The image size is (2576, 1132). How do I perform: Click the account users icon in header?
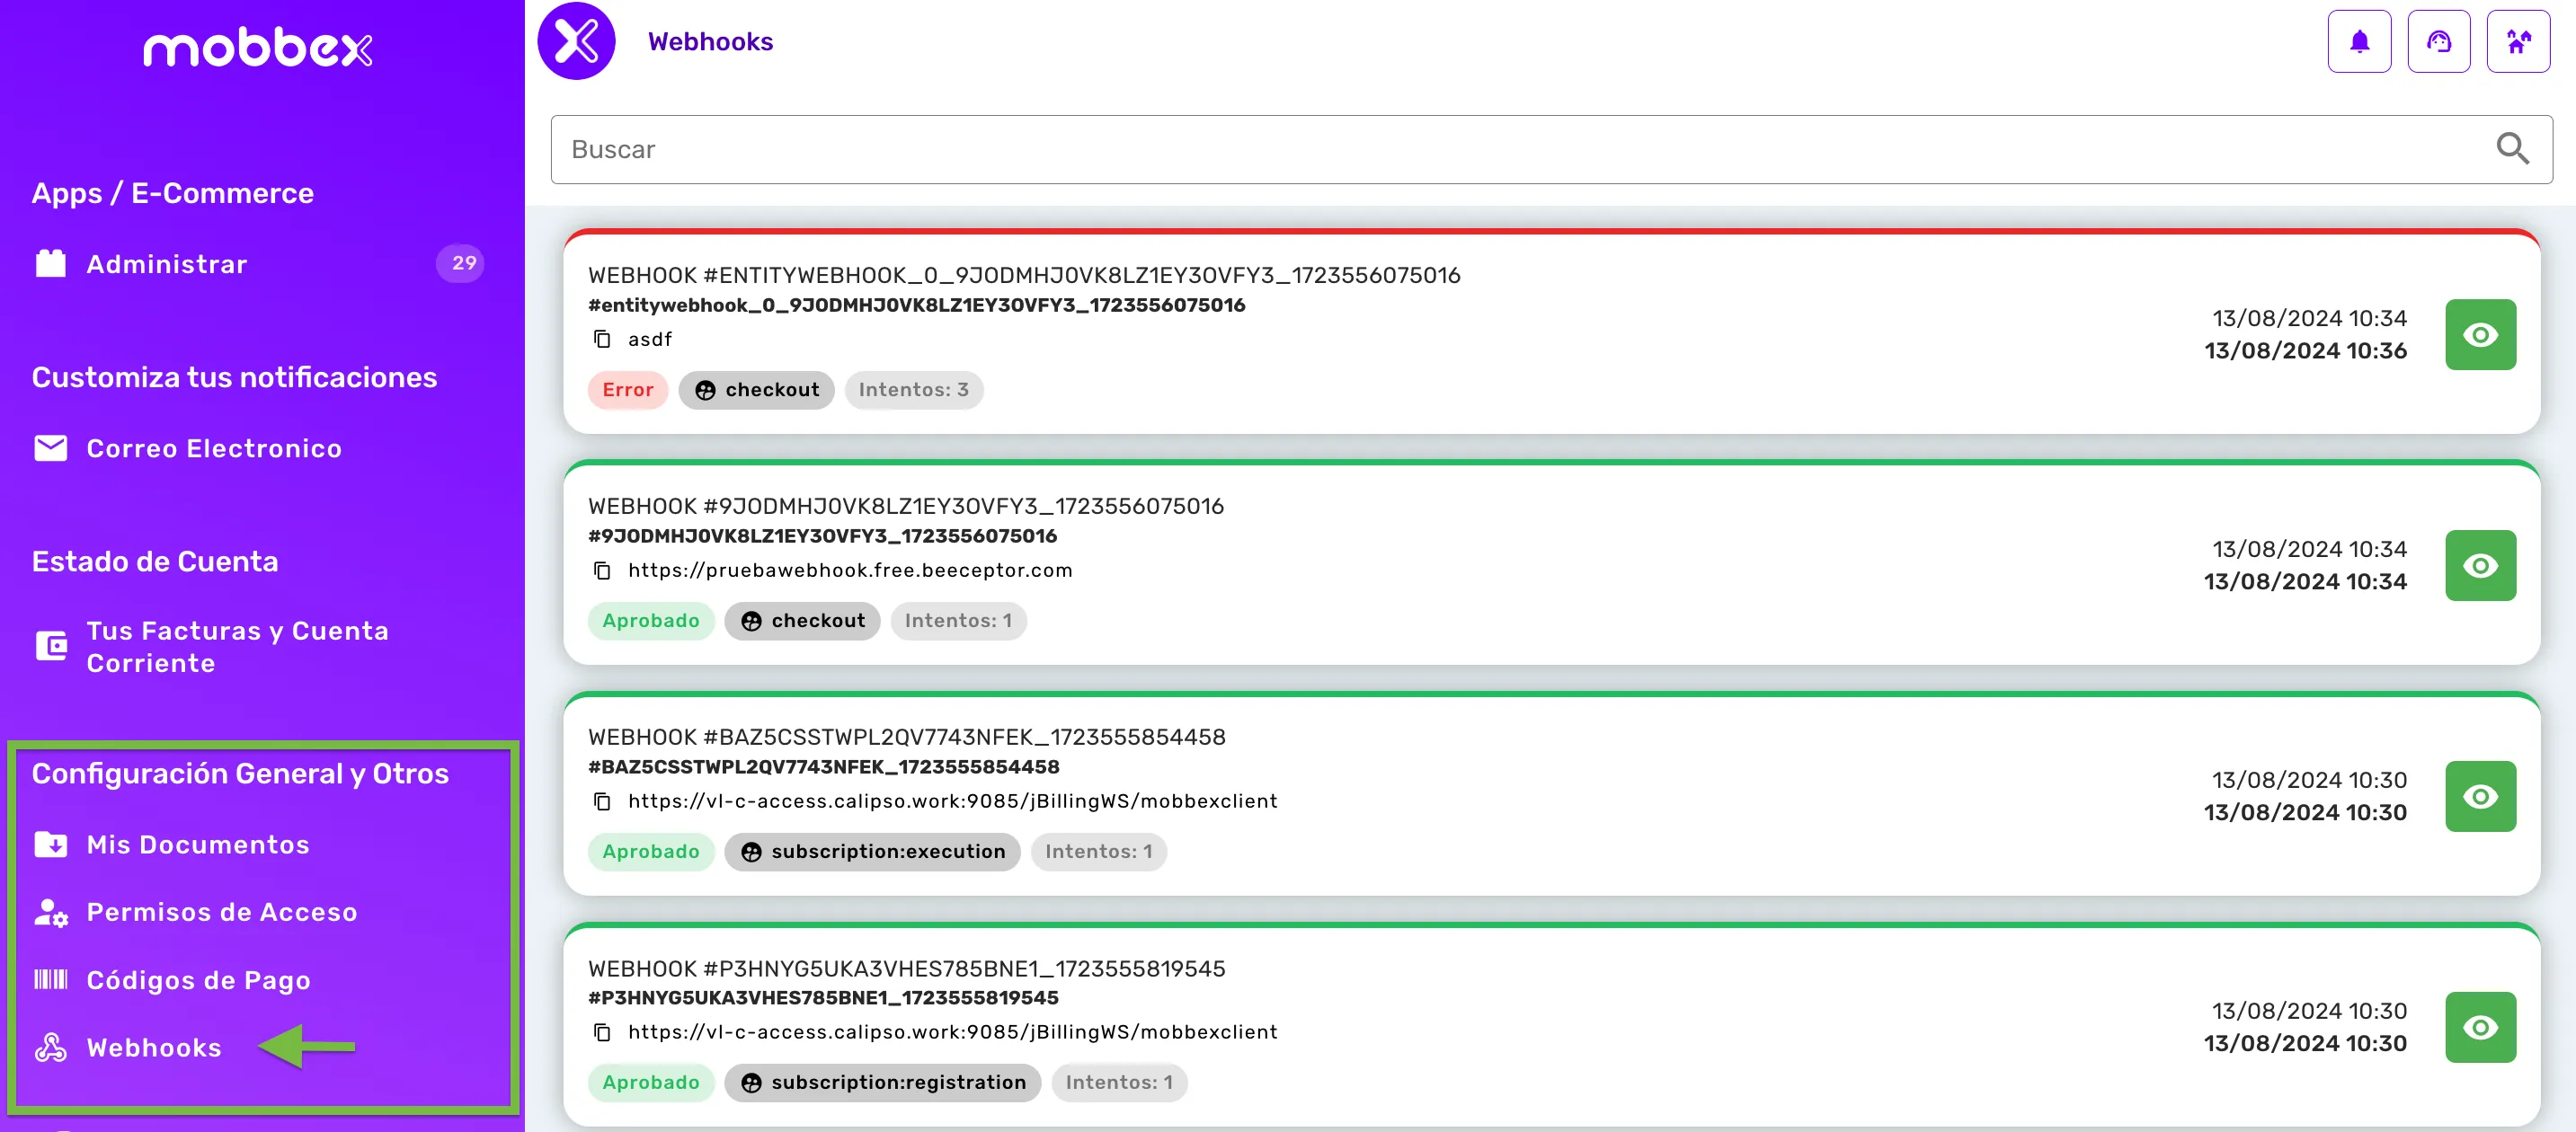pos(2518,41)
